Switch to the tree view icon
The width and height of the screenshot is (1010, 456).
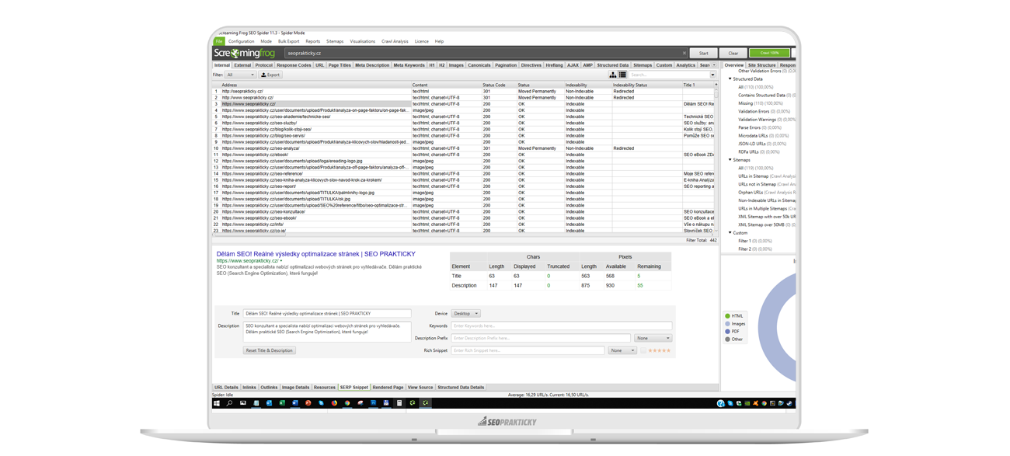[613, 75]
